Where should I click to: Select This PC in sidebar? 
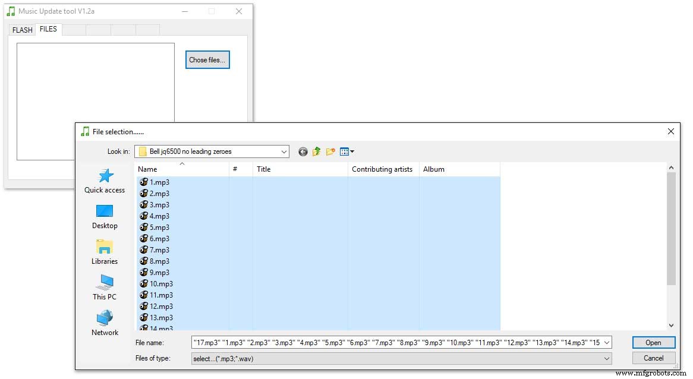pos(105,288)
